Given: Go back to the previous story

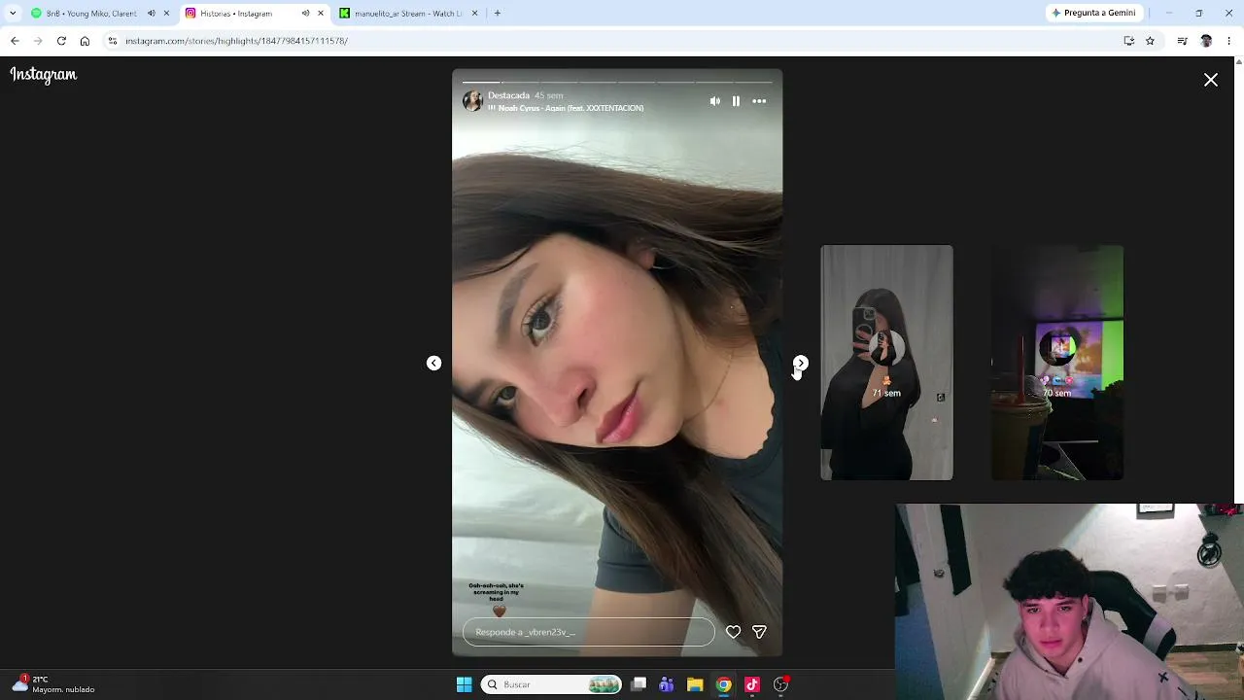Looking at the screenshot, I should click(x=434, y=363).
